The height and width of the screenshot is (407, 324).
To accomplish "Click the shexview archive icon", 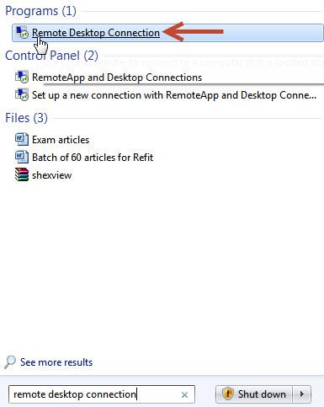I will click(22, 174).
